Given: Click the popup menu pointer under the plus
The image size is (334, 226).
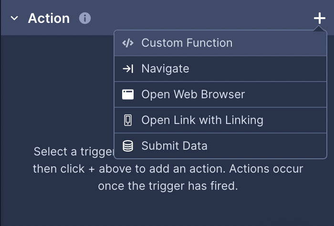Looking at the screenshot, I should coord(319,28).
